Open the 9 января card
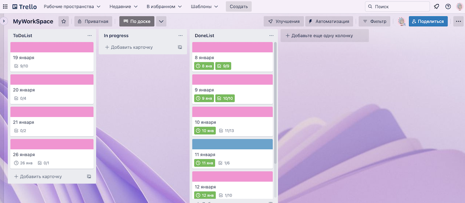Viewport: 465px width, 203px height. pos(232,90)
